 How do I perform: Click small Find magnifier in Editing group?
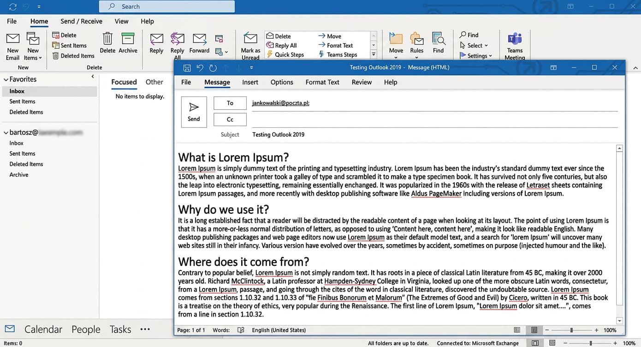469,35
